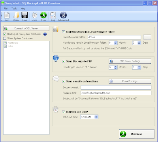Select the Northwind database name
This screenshot has height=142, width=158.
click(13, 43)
